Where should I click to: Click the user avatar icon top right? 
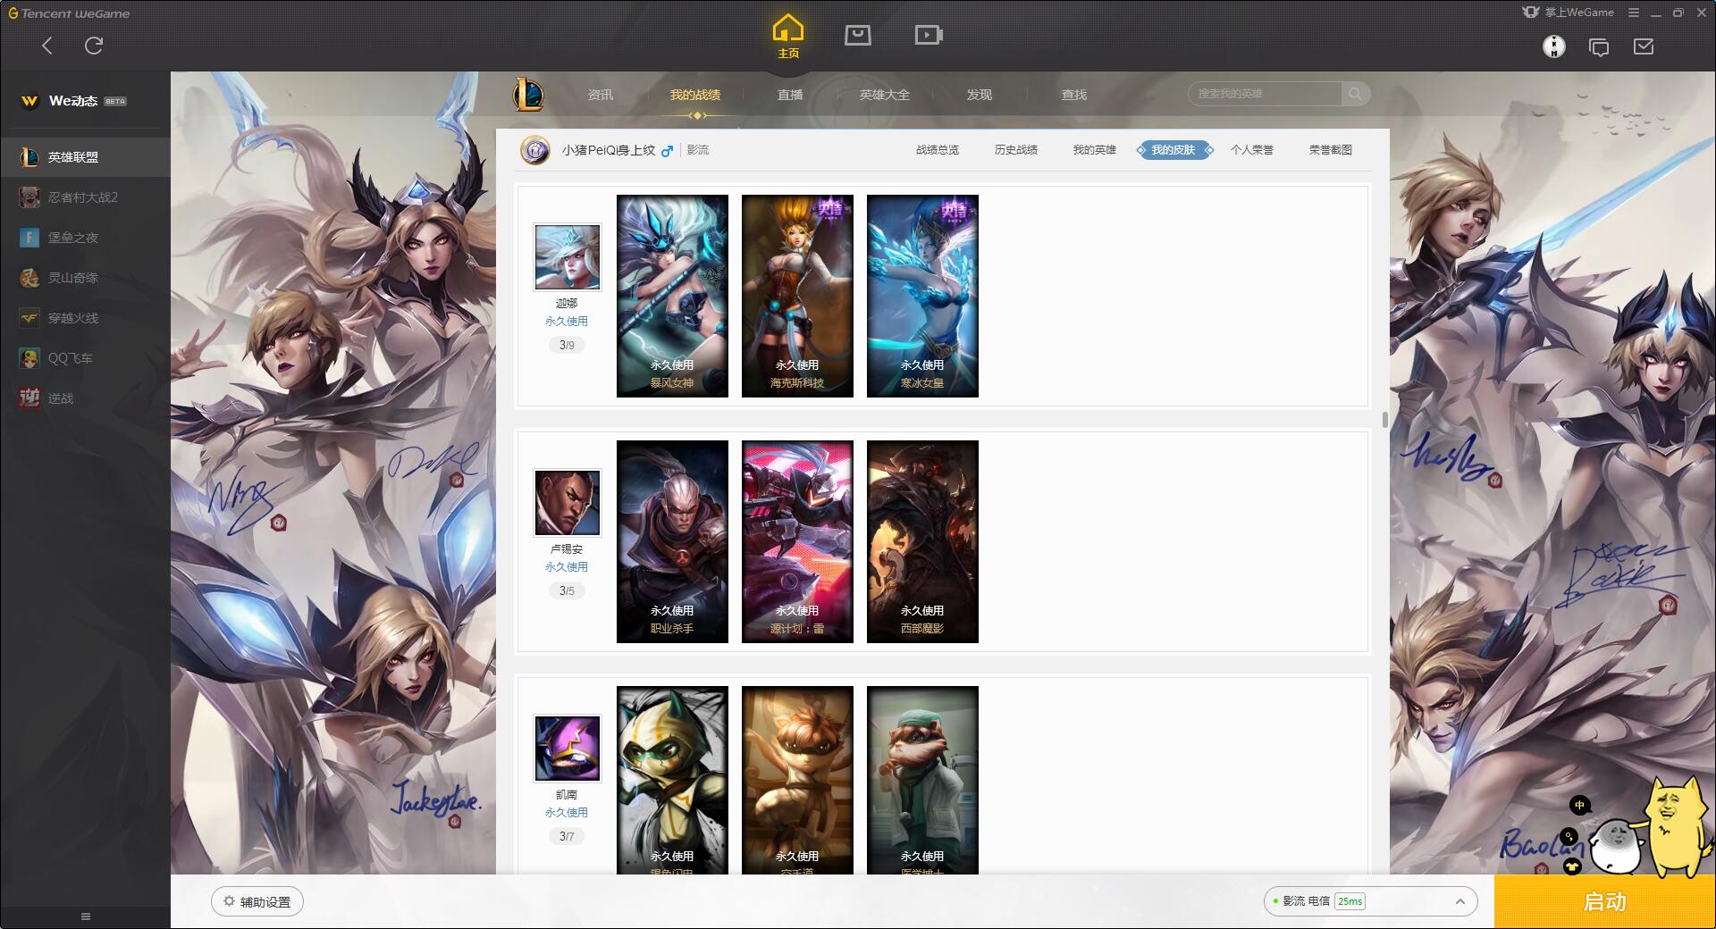[x=1554, y=46]
